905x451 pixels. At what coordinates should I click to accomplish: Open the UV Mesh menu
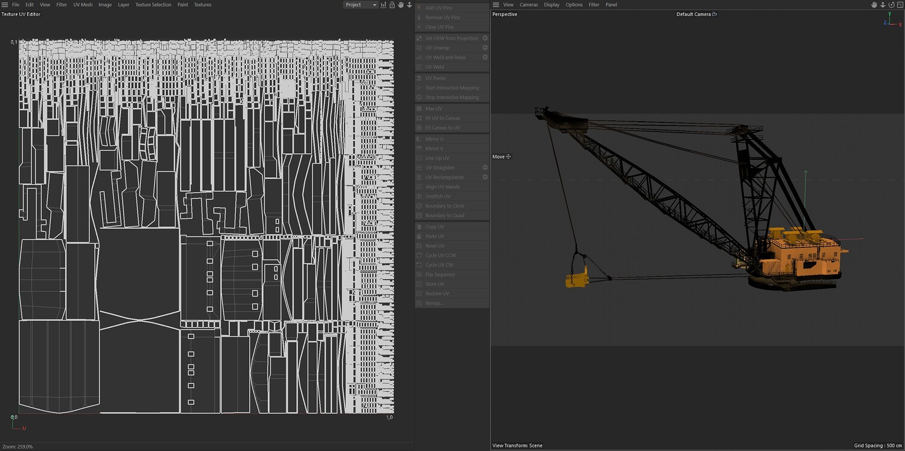coord(83,5)
